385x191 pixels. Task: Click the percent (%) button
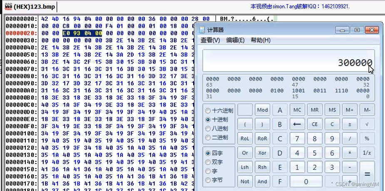pos(367,139)
